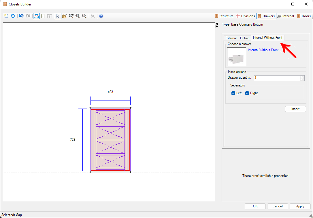The width and height of the screenshot is (313, 218).
Task: Undo the last action
Action: [21, 16]
